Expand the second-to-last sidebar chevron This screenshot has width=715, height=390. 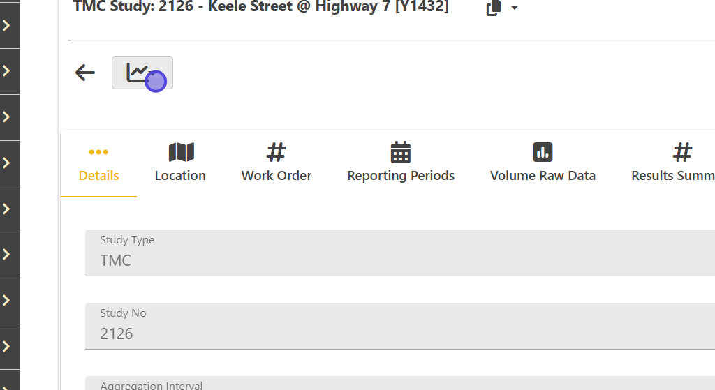tap(6, 301)
